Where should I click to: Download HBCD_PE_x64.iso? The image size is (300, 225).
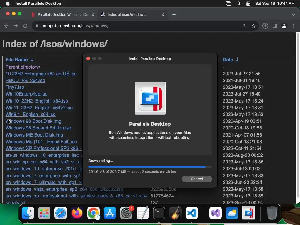[25, 80]
